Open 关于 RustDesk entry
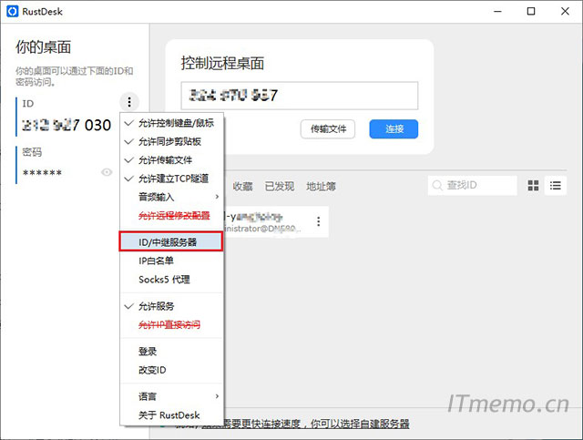Image resolution: width=583 pixels, height=440 pixels. (x=172, y=415)
